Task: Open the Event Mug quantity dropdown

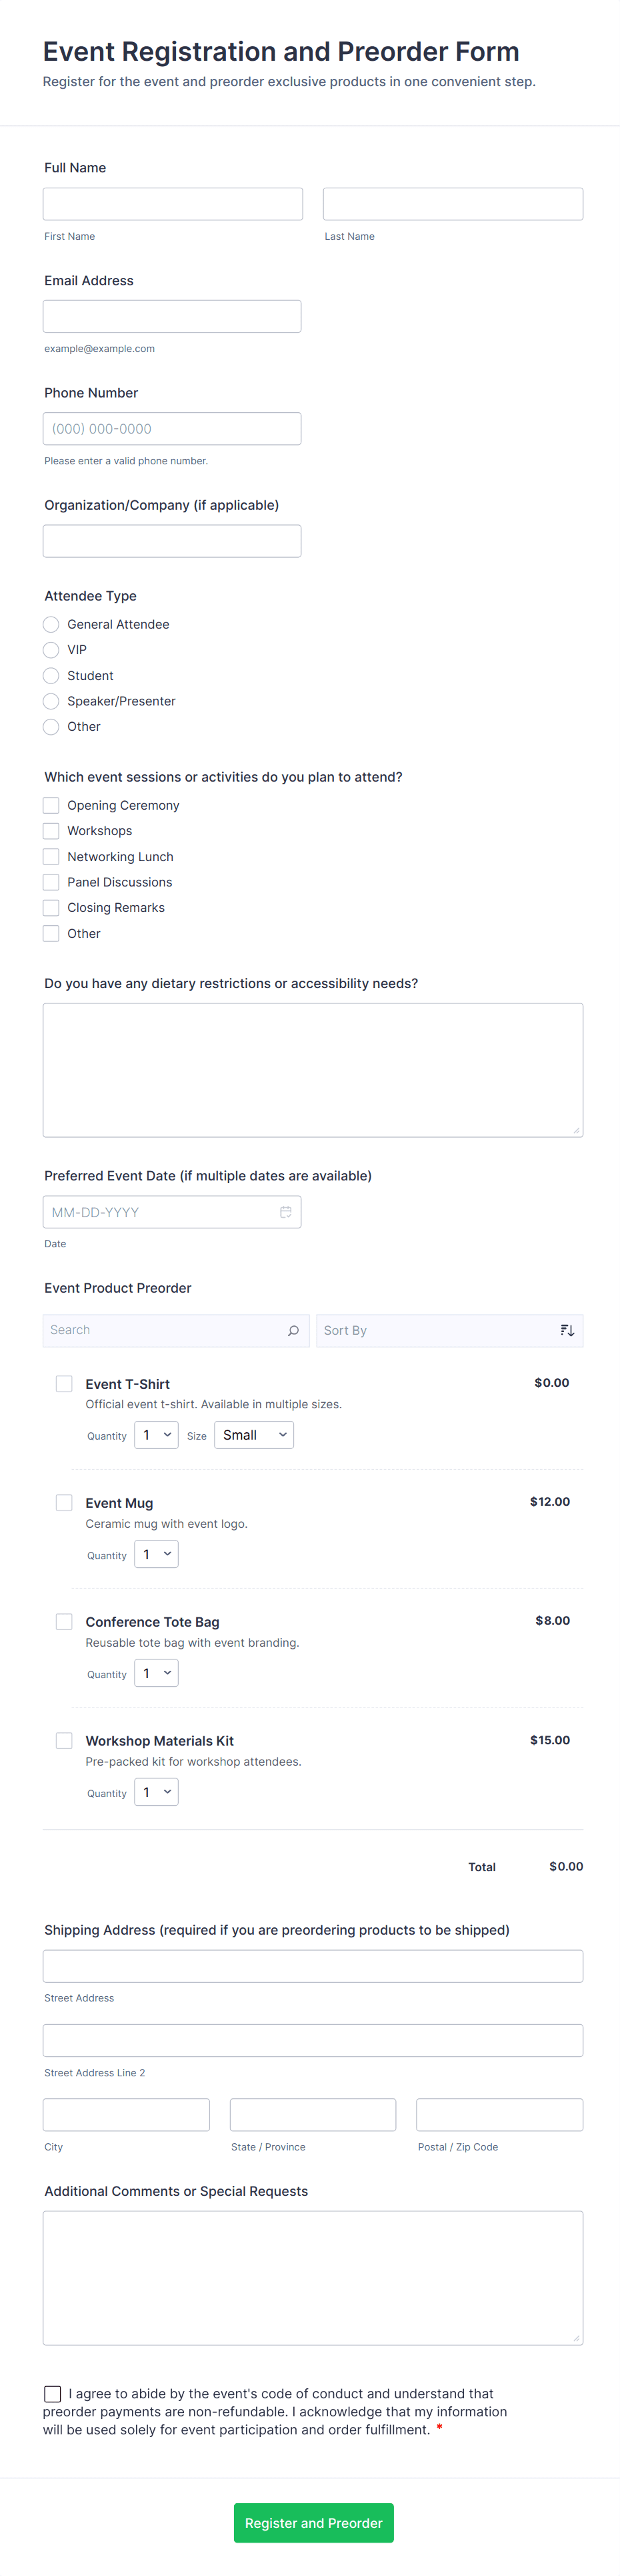Action: pyautogui.click(x=156, y=1553)
